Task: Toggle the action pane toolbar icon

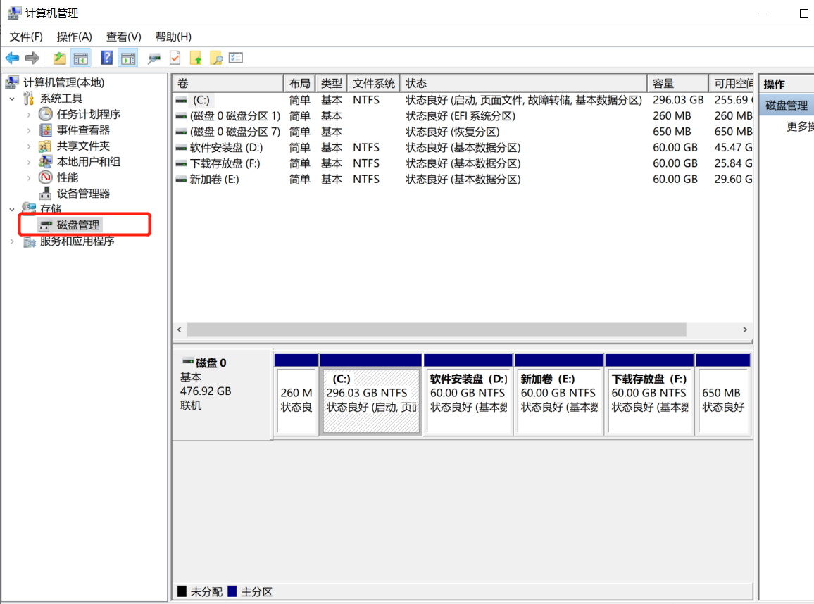Action: [128, 58]
